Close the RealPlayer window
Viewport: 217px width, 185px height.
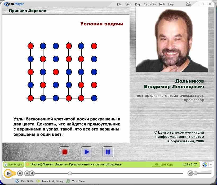[210, 4]
